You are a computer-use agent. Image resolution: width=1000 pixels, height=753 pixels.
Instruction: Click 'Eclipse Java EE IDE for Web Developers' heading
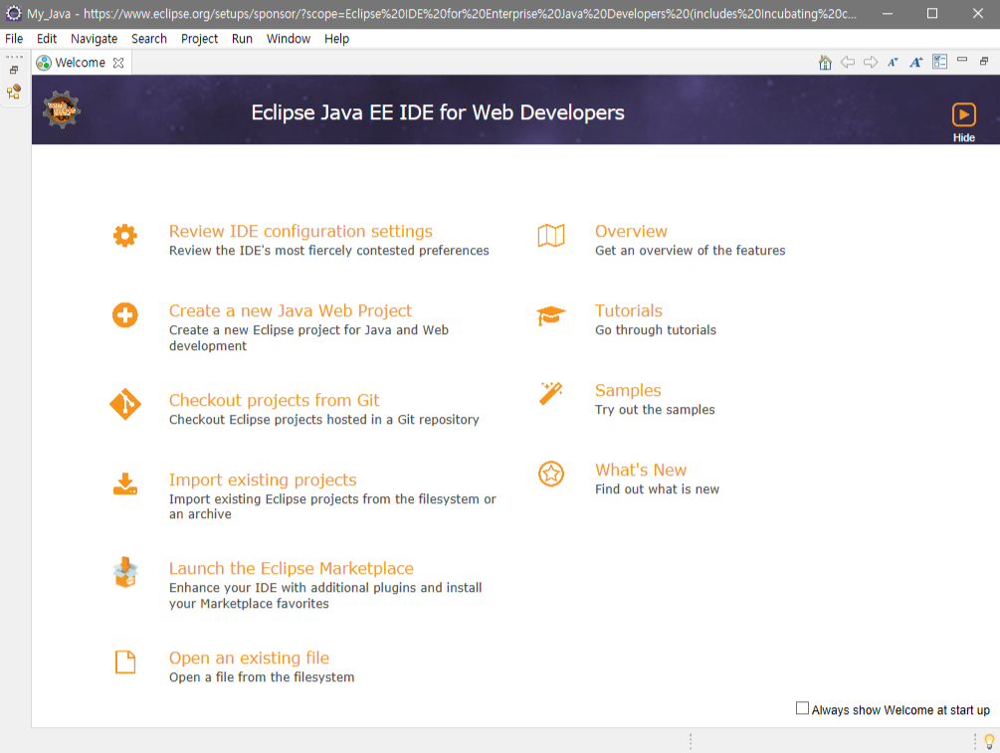(438, 112)
